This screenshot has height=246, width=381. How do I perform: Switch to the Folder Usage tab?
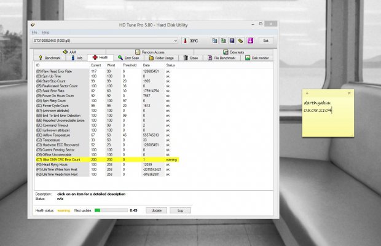[161, 58]
